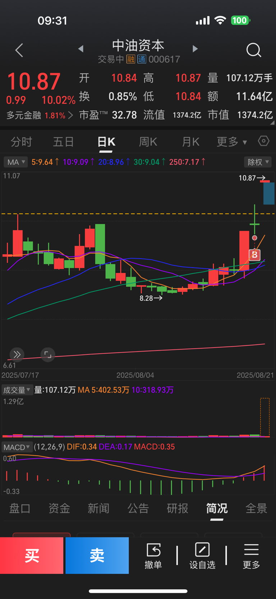
Task: Open the 新闻 tab
Action: click(98, 508)
